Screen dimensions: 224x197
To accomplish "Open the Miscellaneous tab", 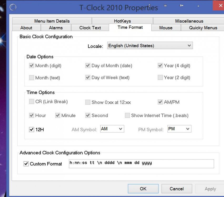I will [189, 21].
